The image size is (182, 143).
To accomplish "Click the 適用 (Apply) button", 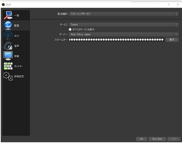I will 174,139.
